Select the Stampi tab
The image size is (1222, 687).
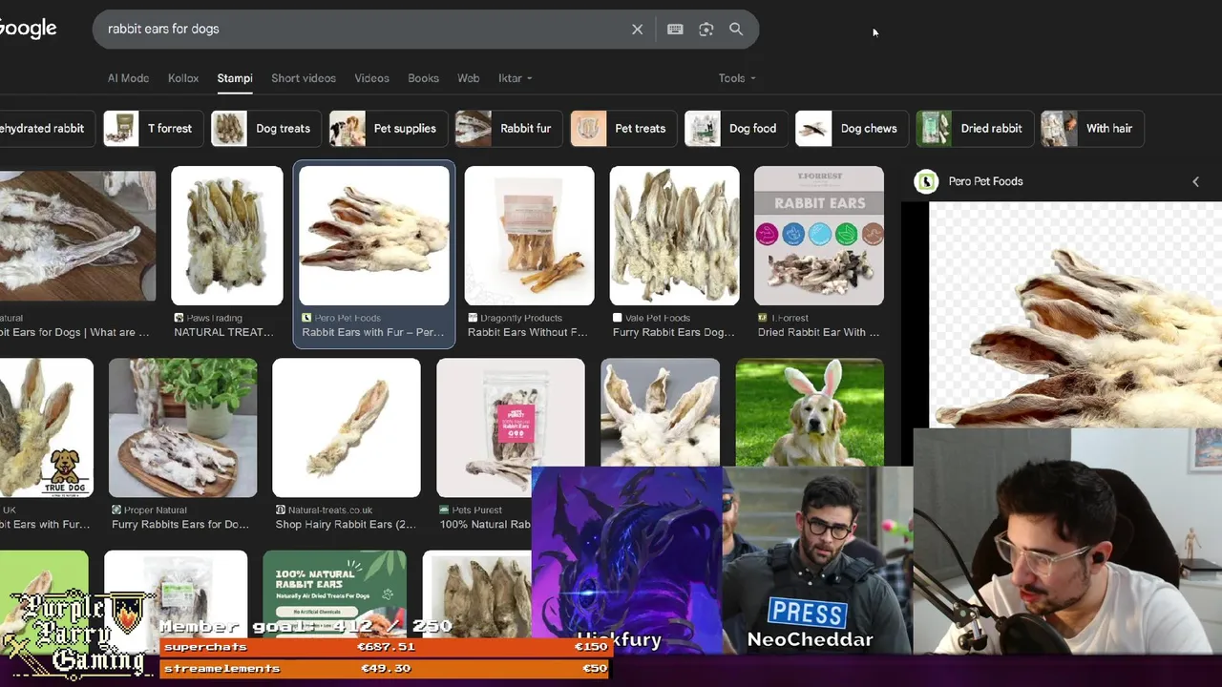(x=235, y=78)
